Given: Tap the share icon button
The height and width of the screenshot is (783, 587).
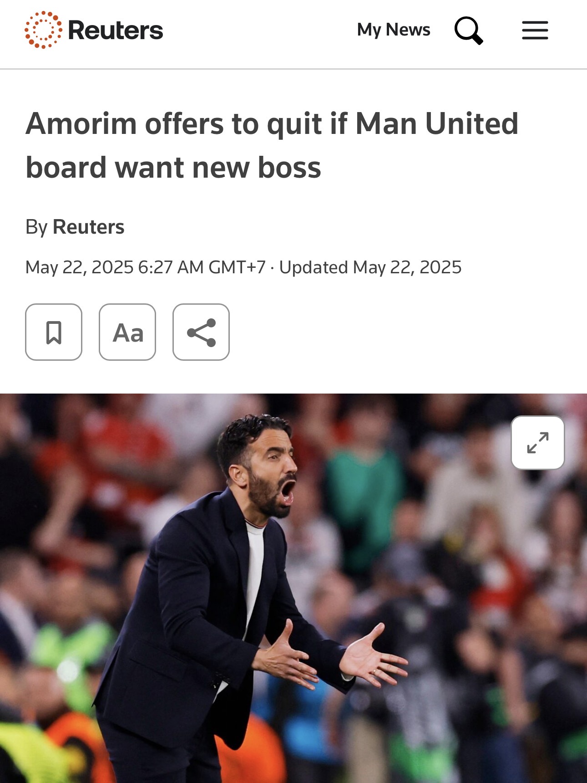Looking at the screenshot, I should (x=201, y=332).
